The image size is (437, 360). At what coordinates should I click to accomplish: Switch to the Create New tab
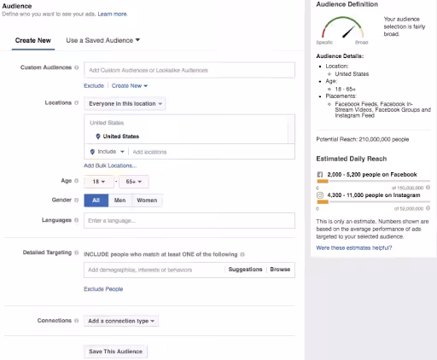point(33,40)
